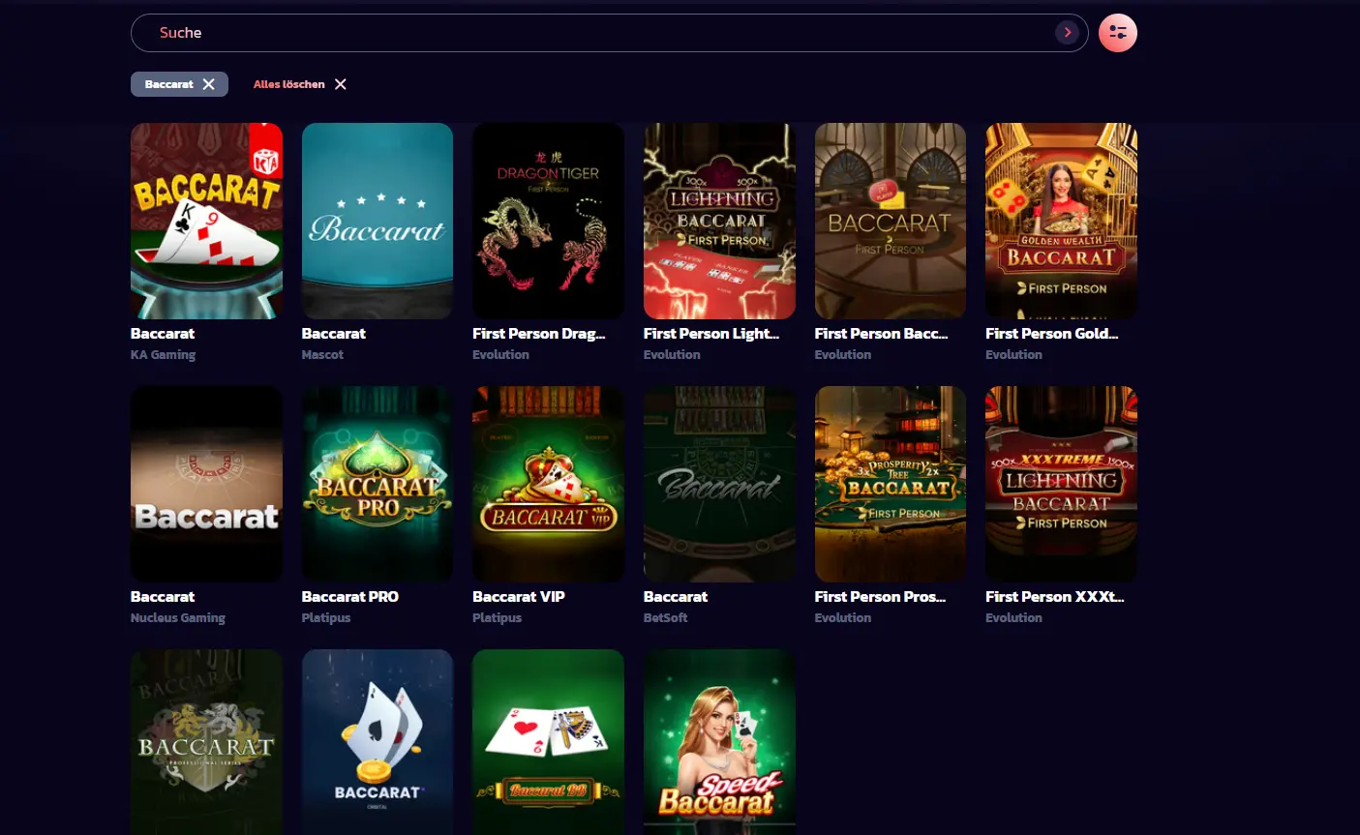Click the First Person Light... title
The height and width of the screenshot is (835, 1360).
(711, 334)
